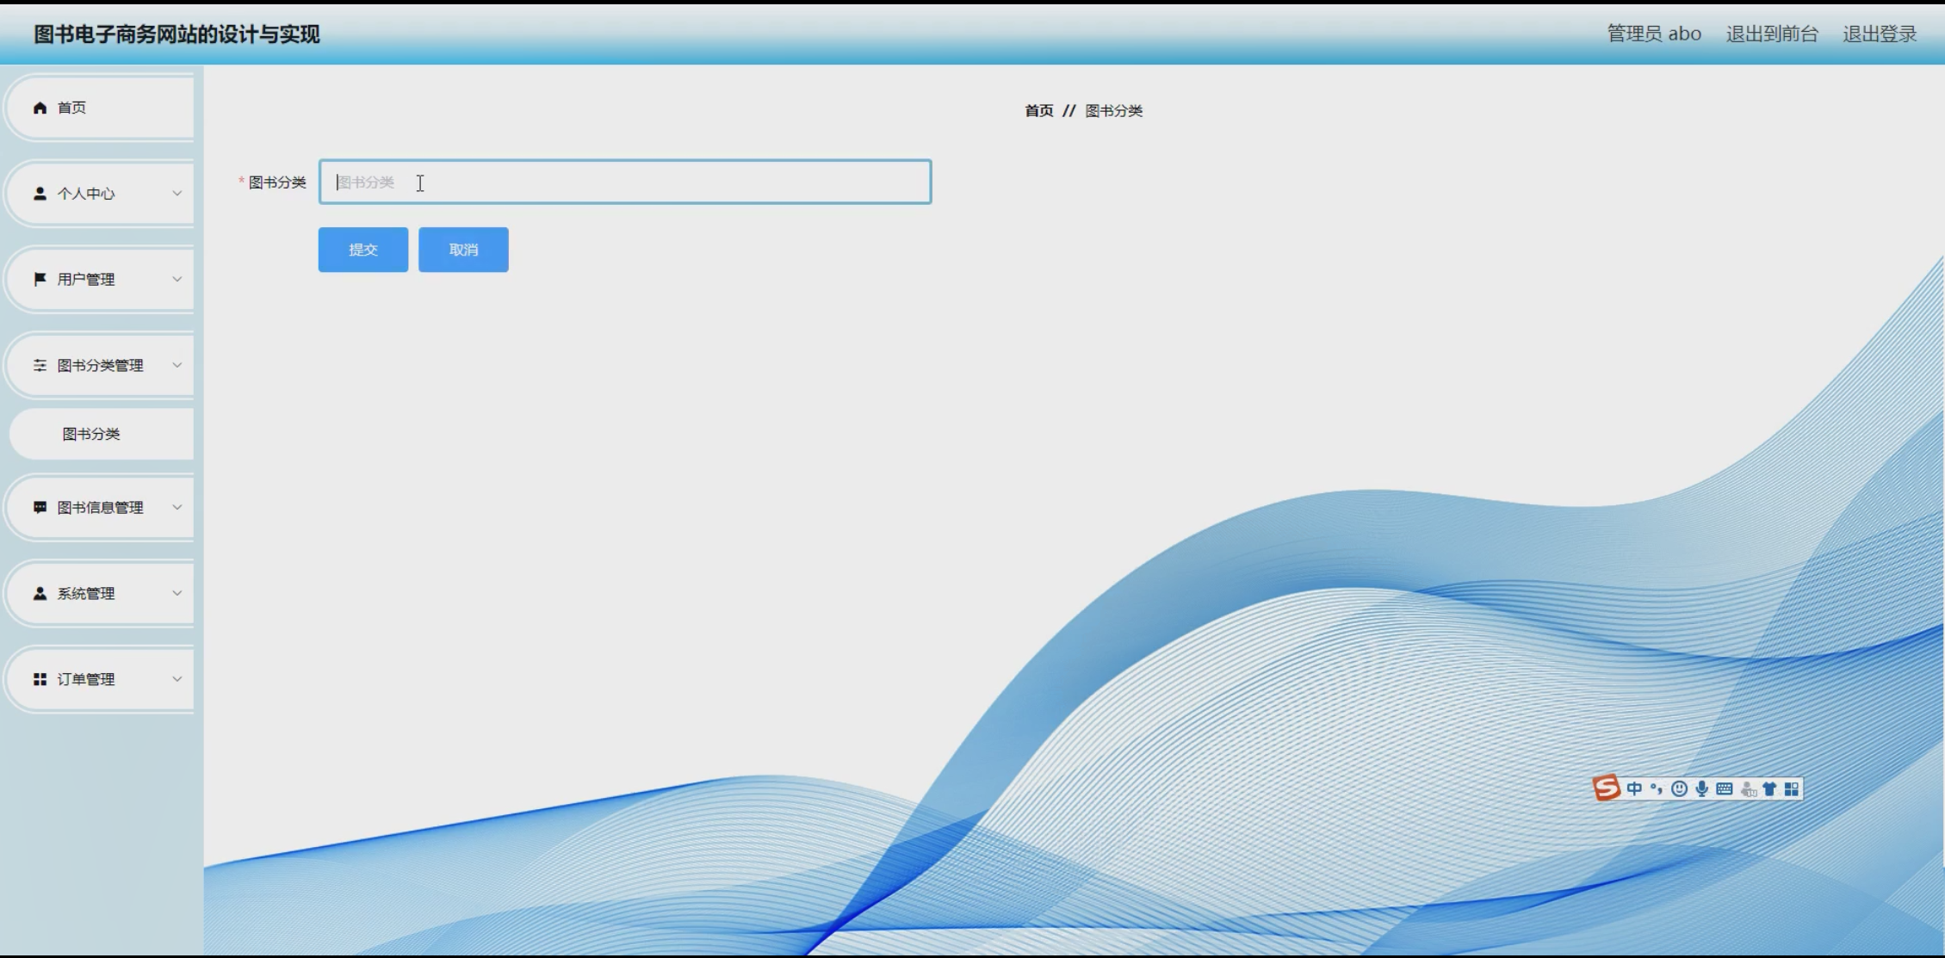Click the punctuation toggle in IME bar
Image resolution: width=1945 pixels, height=958 pixels.
(x=1656, y=788)
